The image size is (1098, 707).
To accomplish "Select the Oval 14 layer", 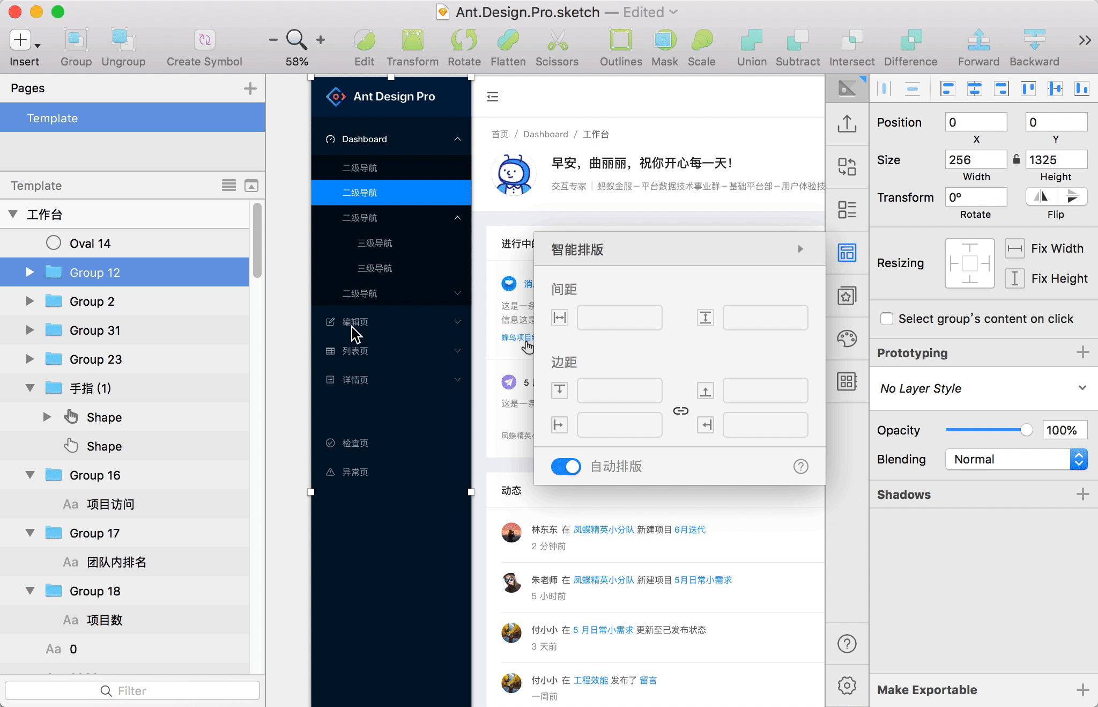I will [124, 244].
